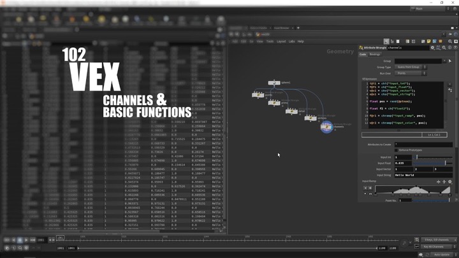Open Group field dropdown arrow
The image size is (459, 258).
[445, 61]
